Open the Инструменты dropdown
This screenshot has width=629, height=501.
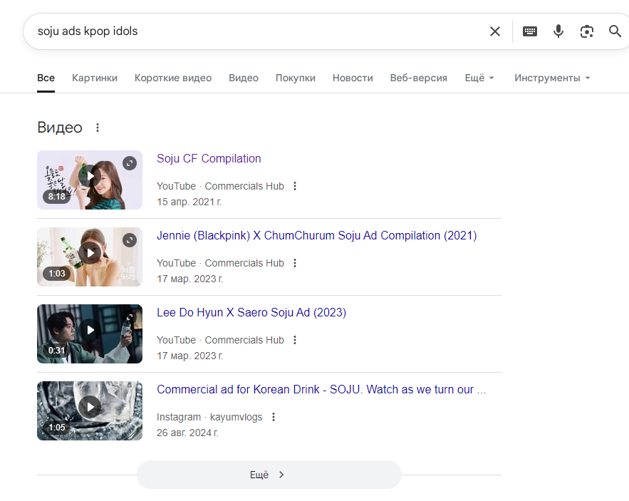coord(552,78)
